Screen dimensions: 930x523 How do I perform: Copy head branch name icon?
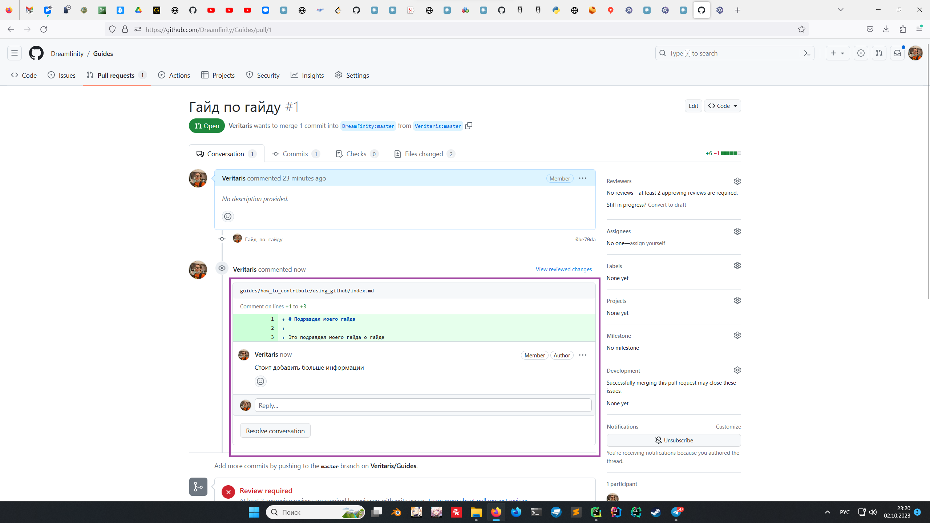click(469, 126)
